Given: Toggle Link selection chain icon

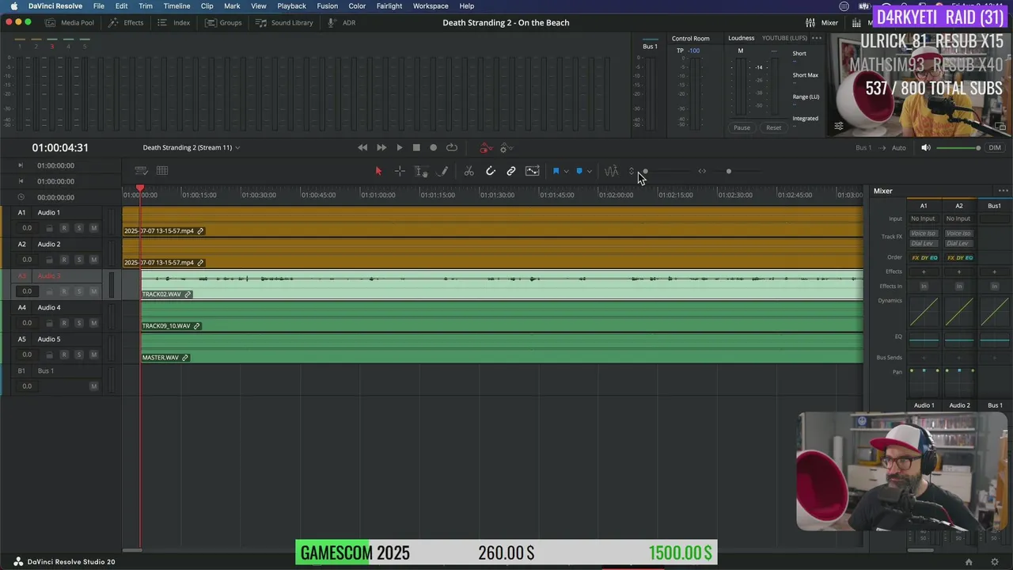Looking at the screenshot, I should tap(511, 171).
